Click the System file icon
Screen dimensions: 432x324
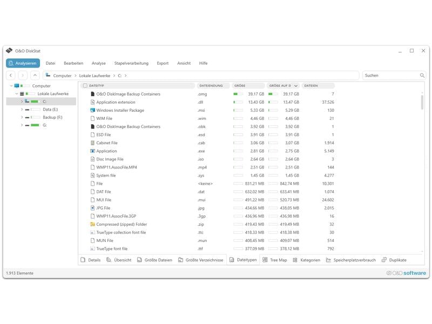92,175
